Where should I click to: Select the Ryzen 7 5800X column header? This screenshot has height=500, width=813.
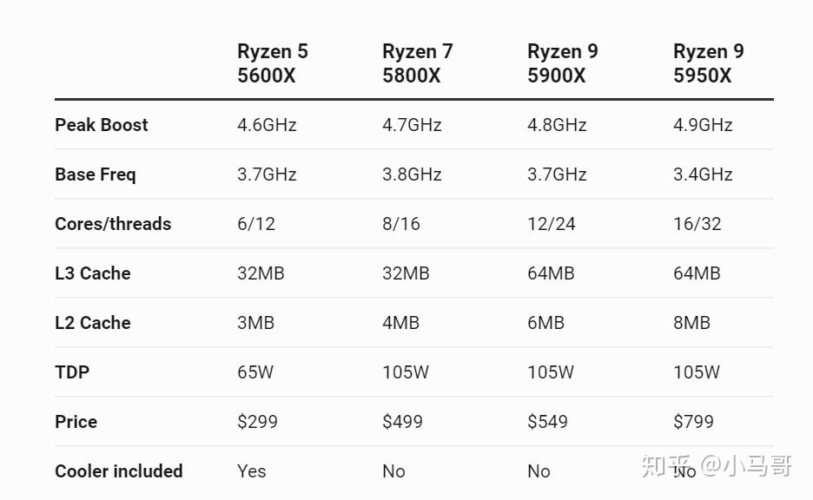pyautogui.click(x=417, y=63)
